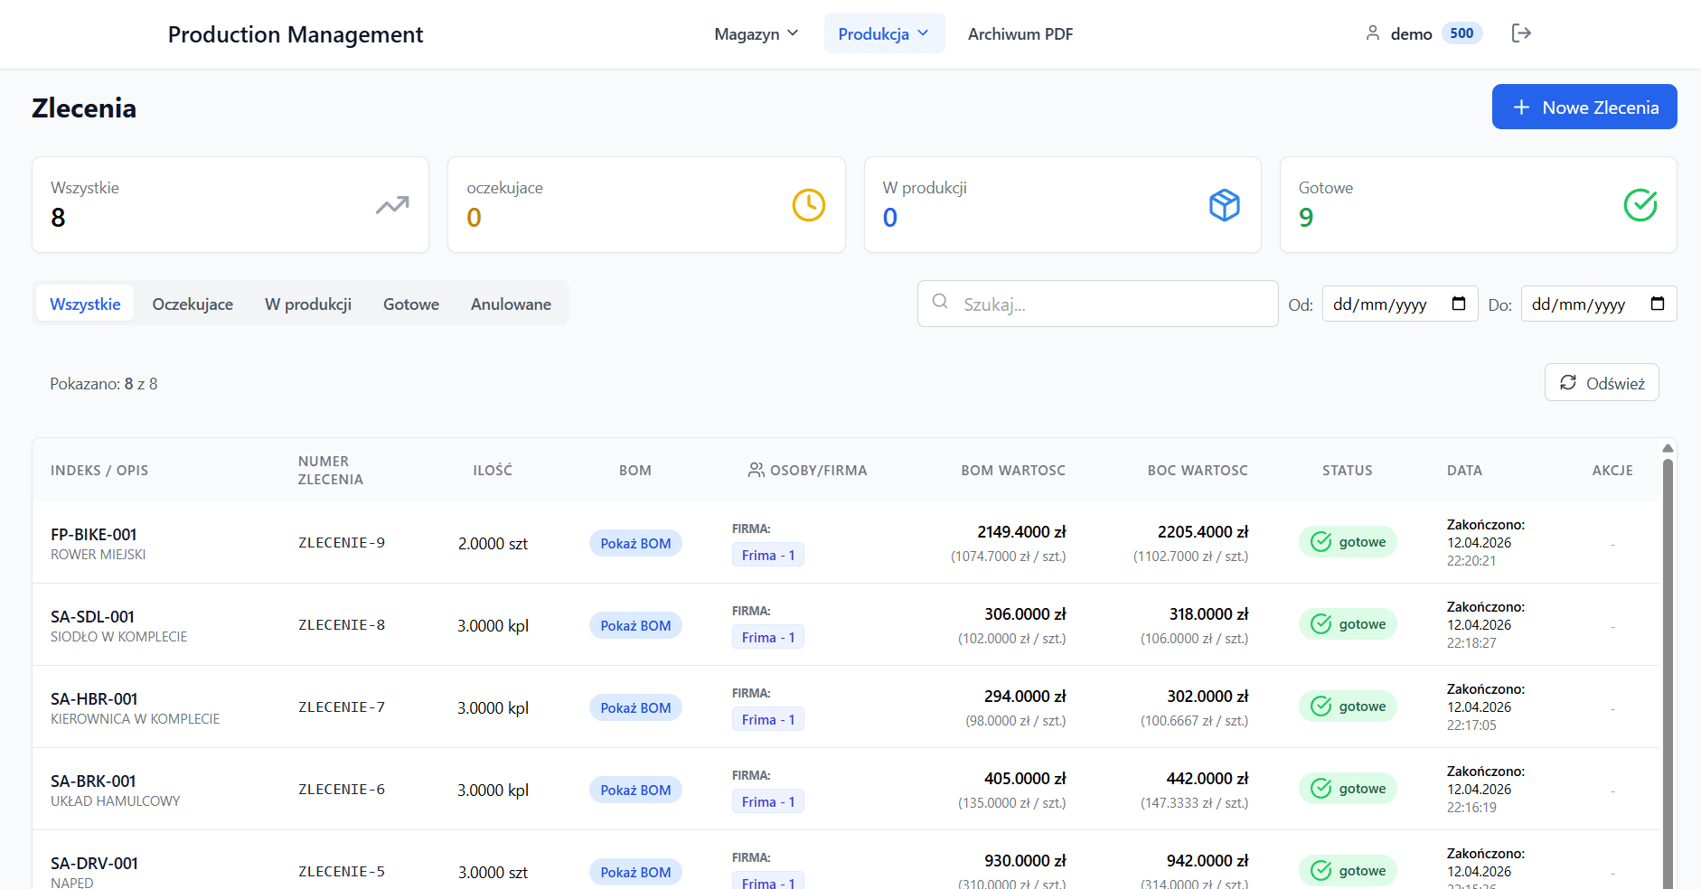Refresh the list with Odśwież button
1701x889 pixels.
pos(1602,383)
